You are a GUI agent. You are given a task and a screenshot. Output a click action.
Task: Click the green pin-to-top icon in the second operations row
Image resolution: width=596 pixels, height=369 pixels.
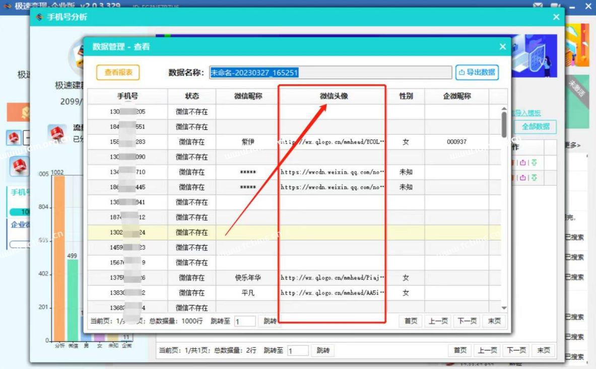(534, 178)
